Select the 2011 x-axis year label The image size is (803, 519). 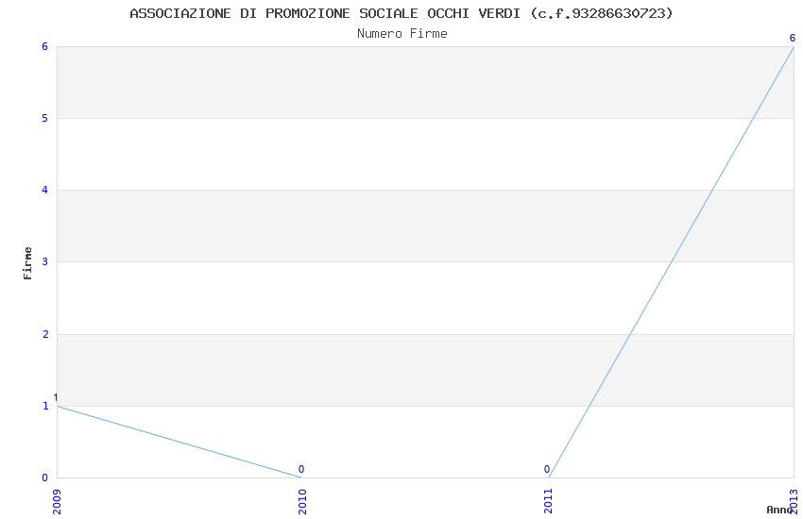(549, 502)
